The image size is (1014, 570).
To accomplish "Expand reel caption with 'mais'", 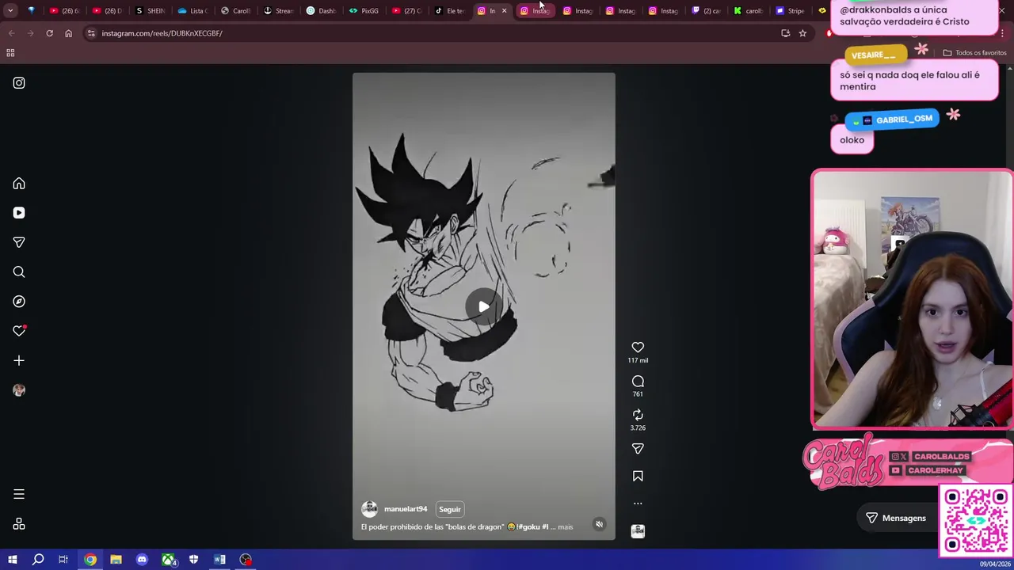I will point(565,527).
